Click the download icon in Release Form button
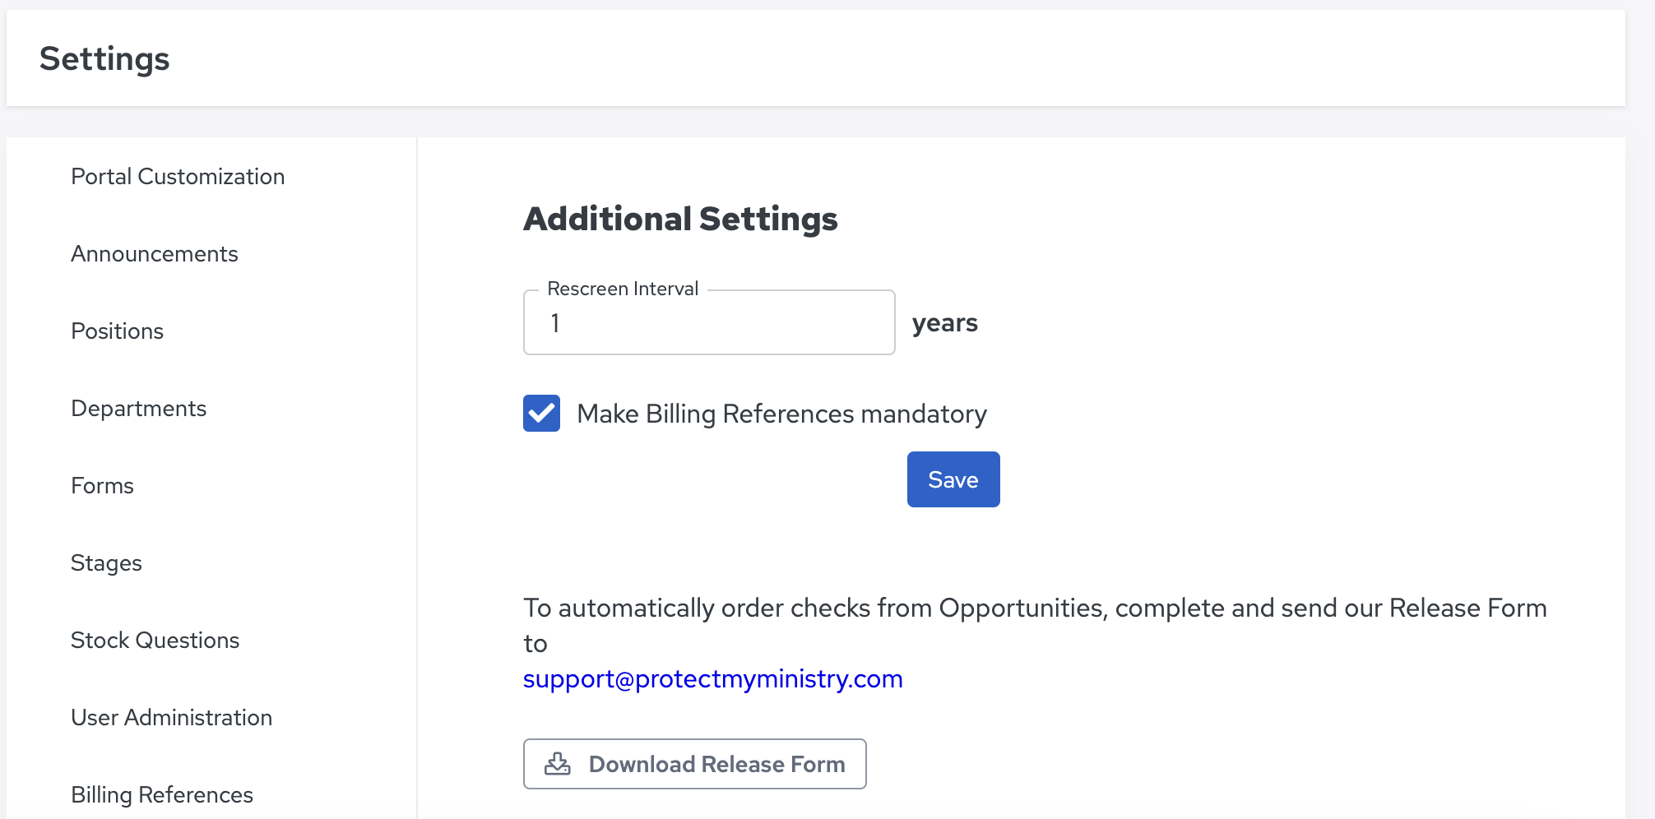The width and height of the screenshot is (1655, 819). (x=558, y=764)
